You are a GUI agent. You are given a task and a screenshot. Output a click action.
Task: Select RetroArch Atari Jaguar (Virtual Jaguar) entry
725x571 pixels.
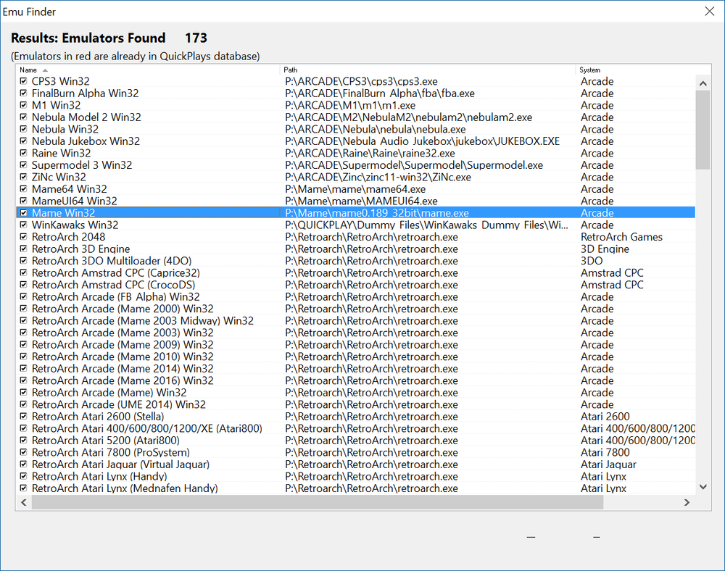pos(355,464)
